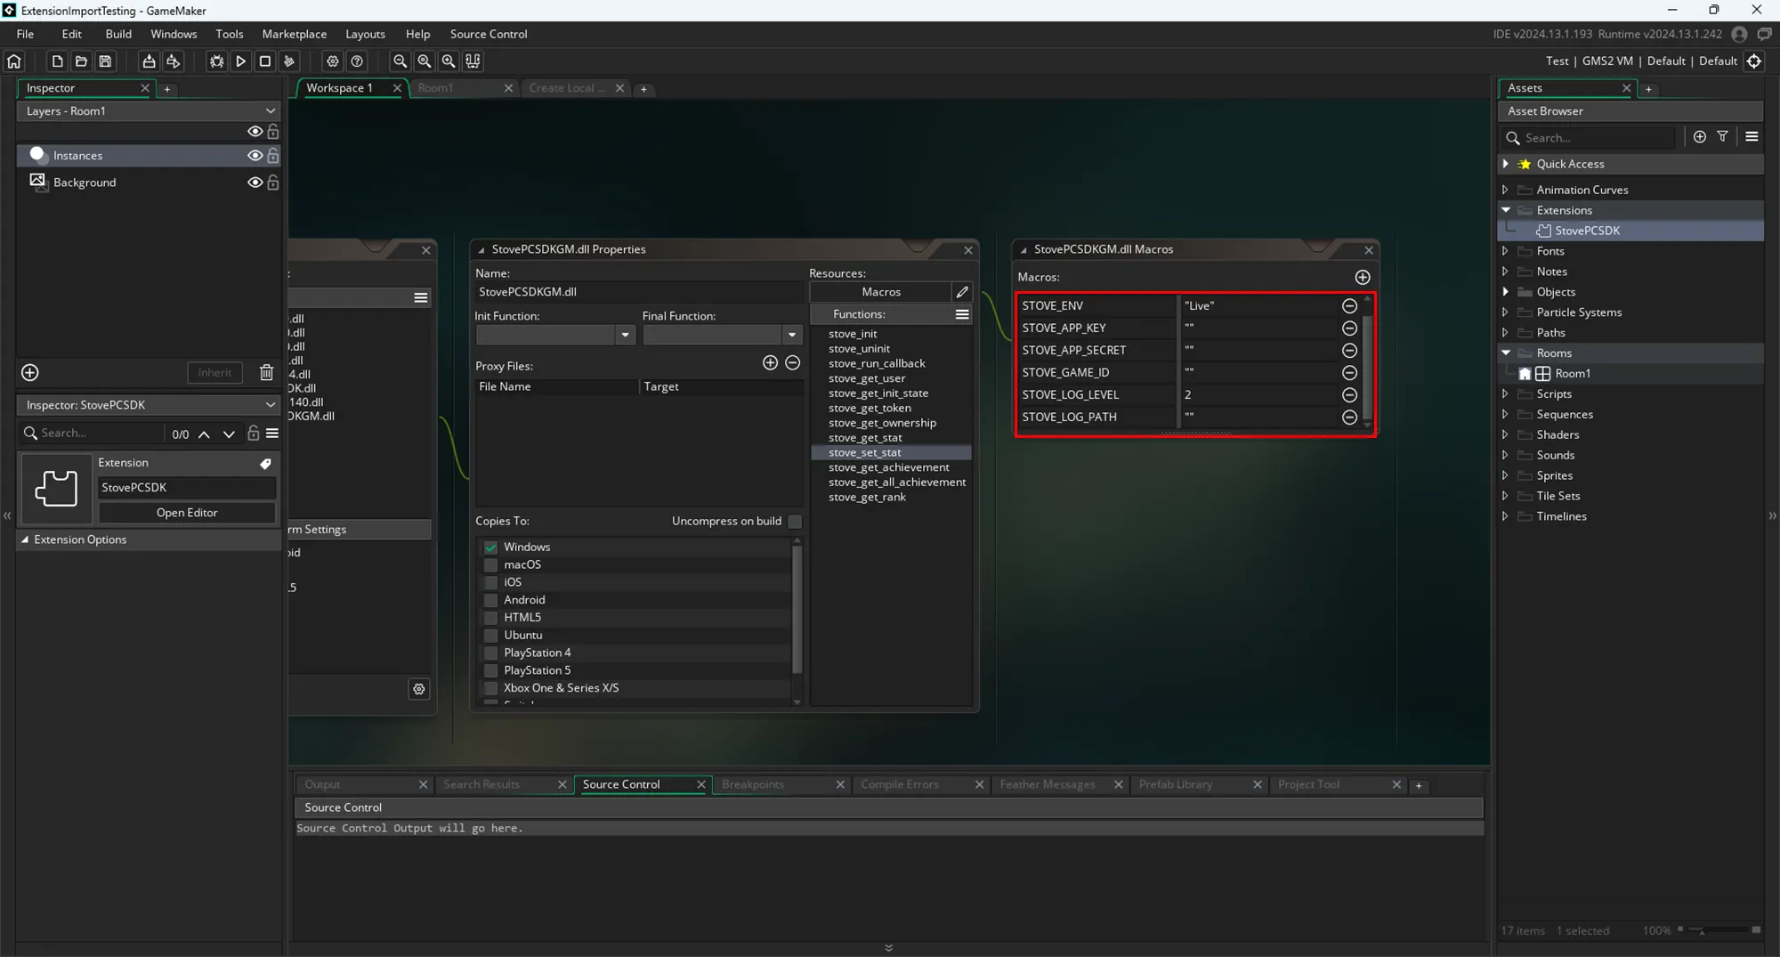Switch to the Output tab
This screenshot has width=1780, height=957.
point(322,784)
